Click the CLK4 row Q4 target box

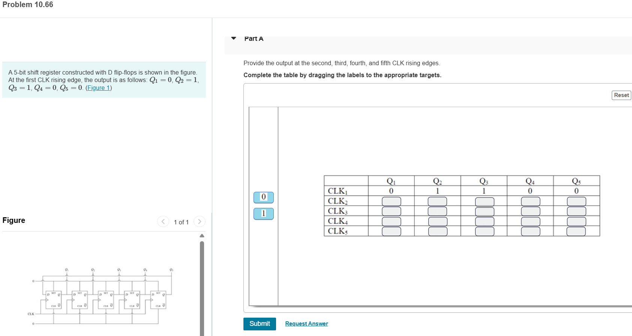[x=530, y=221]
